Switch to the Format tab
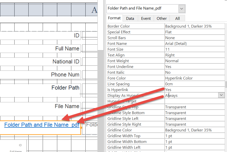 click(x=114, y=18)
